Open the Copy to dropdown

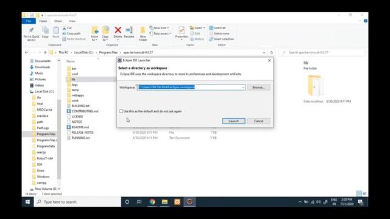[x=105, y=33]
